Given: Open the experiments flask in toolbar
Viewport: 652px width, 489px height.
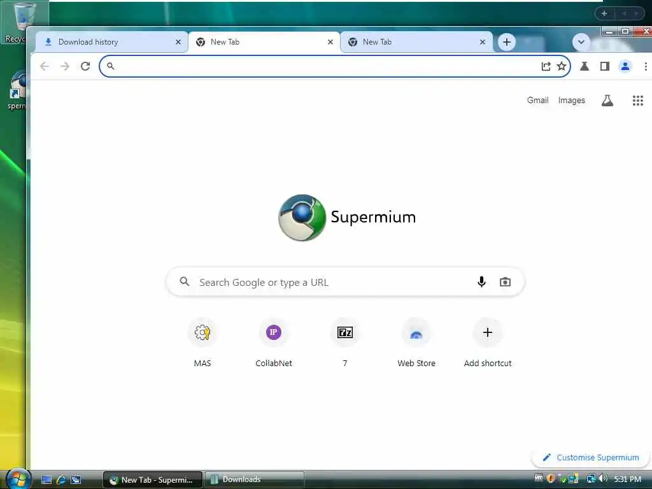Looking at the screenshot, I should (585, 66).
